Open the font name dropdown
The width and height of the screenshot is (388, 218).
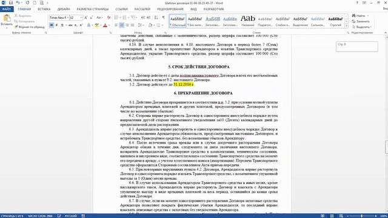tap(67, 18)
